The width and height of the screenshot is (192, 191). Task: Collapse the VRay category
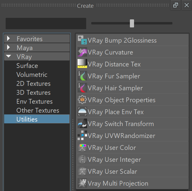pos(8,56)
